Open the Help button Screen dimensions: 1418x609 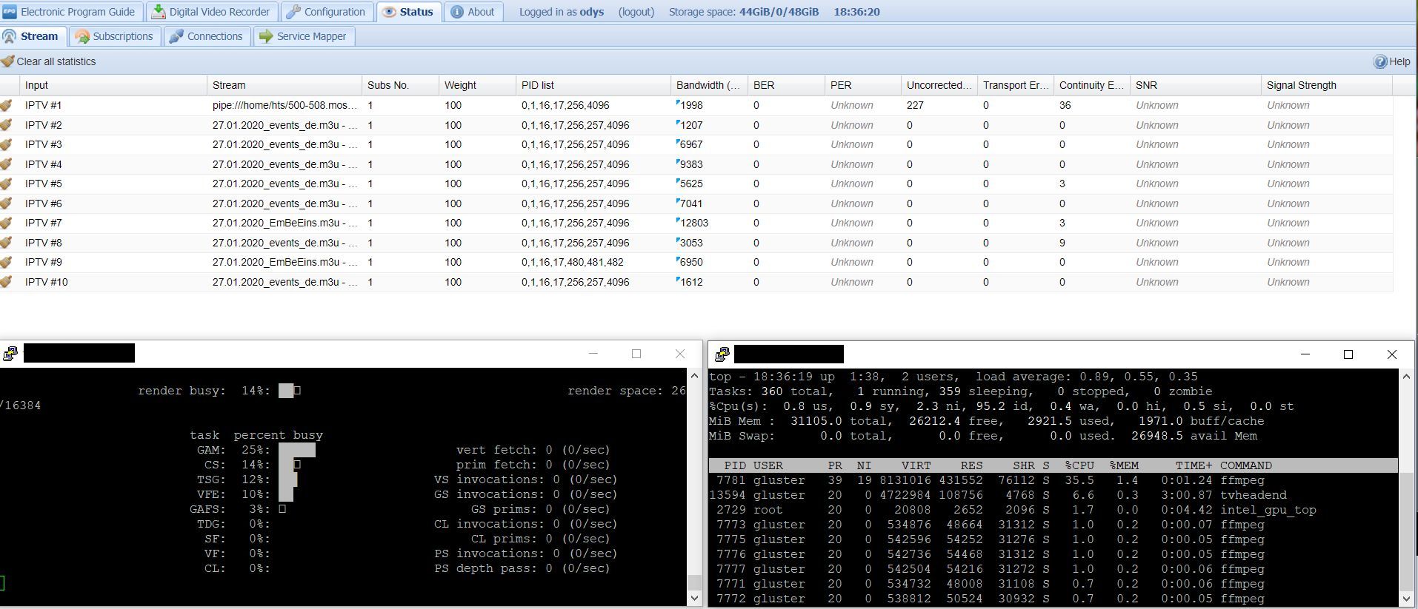click(x=1391, y=61)
